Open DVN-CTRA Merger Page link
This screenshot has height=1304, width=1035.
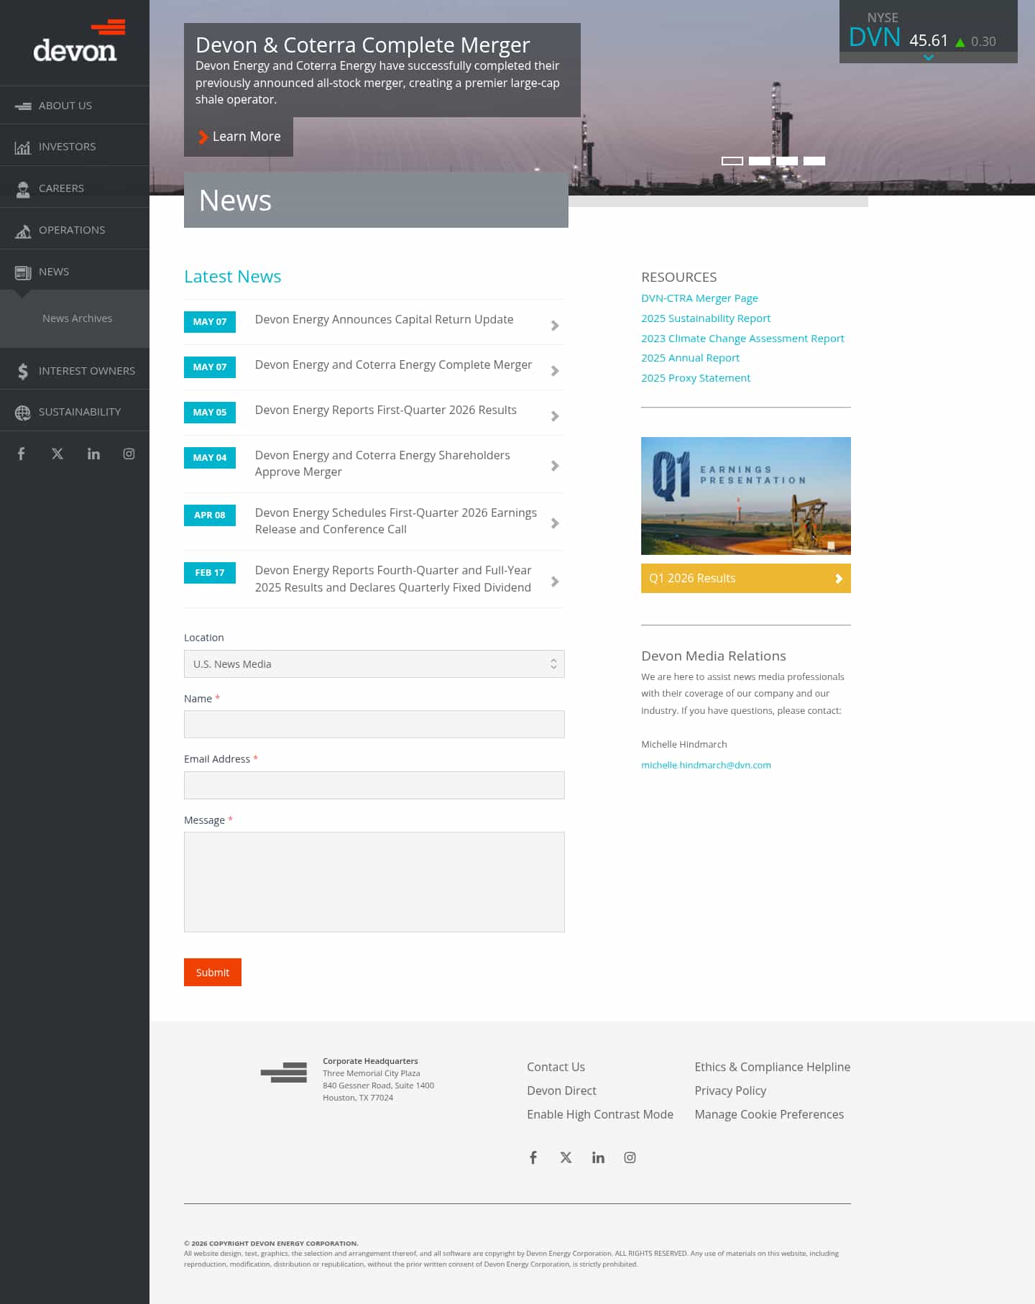699,298
